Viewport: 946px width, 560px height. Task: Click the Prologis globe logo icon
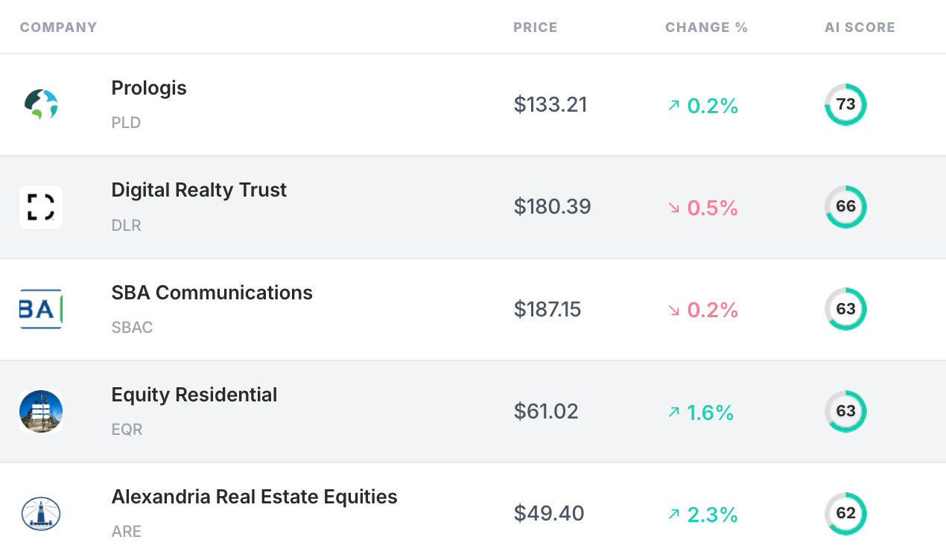41,105
